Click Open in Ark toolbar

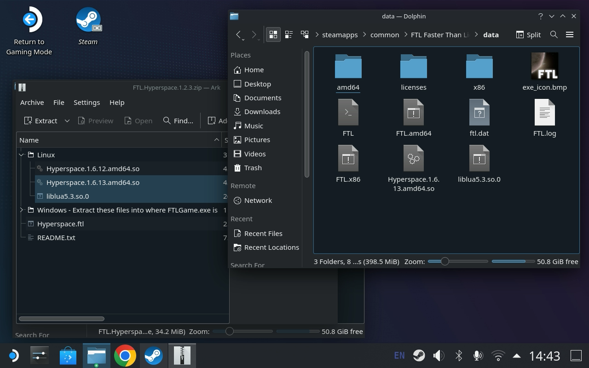pos(138,121)
